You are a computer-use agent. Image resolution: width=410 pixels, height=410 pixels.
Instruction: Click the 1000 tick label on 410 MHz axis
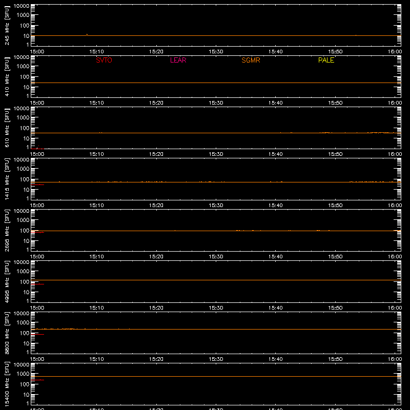(x=23, y=67)
